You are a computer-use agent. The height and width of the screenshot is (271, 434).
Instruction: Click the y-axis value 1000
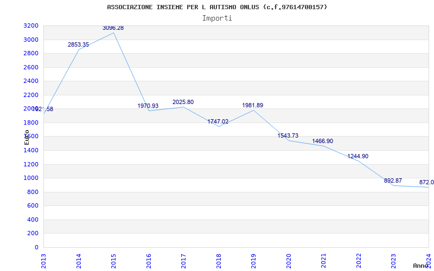(x=31, y=178)
